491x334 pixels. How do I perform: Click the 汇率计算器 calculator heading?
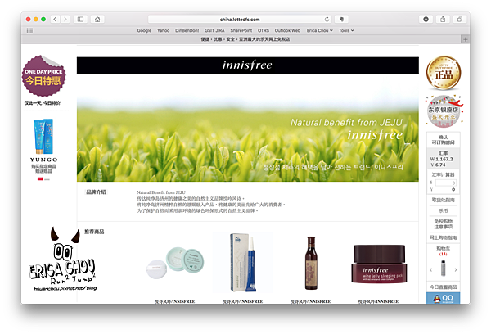(443, 174)
